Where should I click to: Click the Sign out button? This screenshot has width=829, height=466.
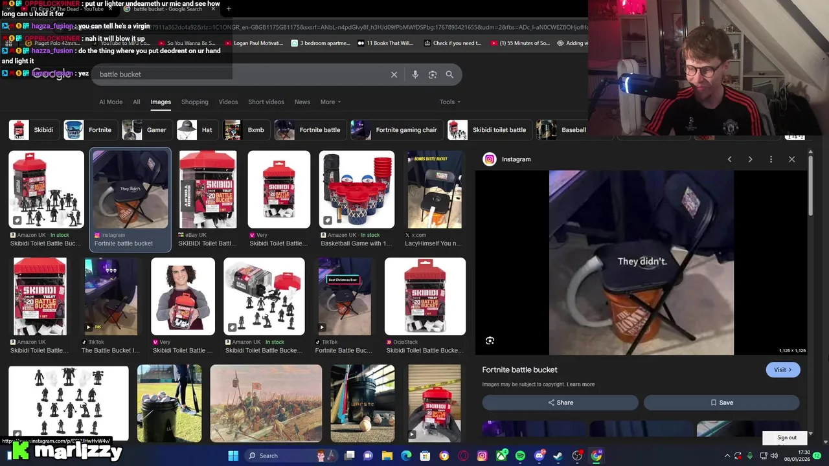click(x=787, y=438)
